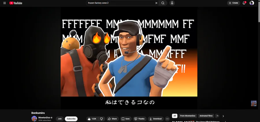
Task: Open more actions ellipsis menu
Action: [167, 119]
